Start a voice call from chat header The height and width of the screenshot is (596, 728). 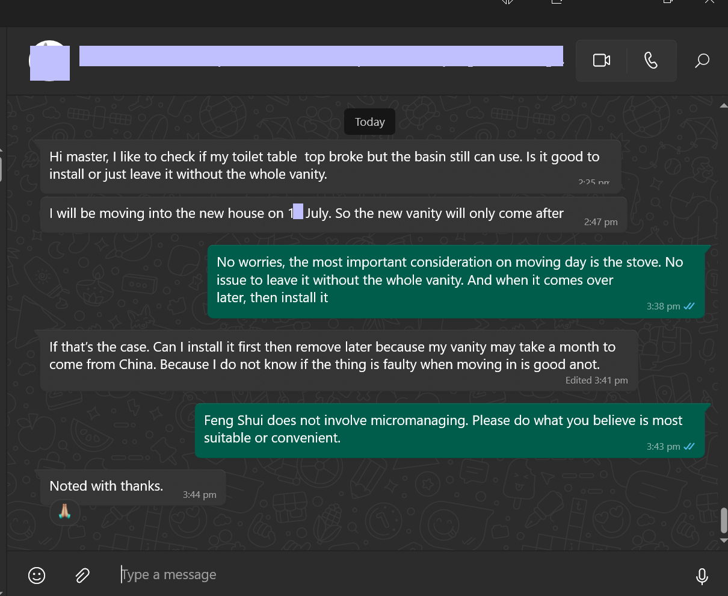pyautogui.click(x=651, y=60)
